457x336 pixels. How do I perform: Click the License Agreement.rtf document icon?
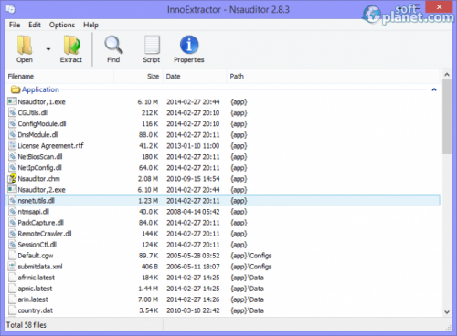pos(12,145)
